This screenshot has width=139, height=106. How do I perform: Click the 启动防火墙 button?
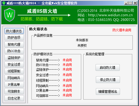[108, 67]
